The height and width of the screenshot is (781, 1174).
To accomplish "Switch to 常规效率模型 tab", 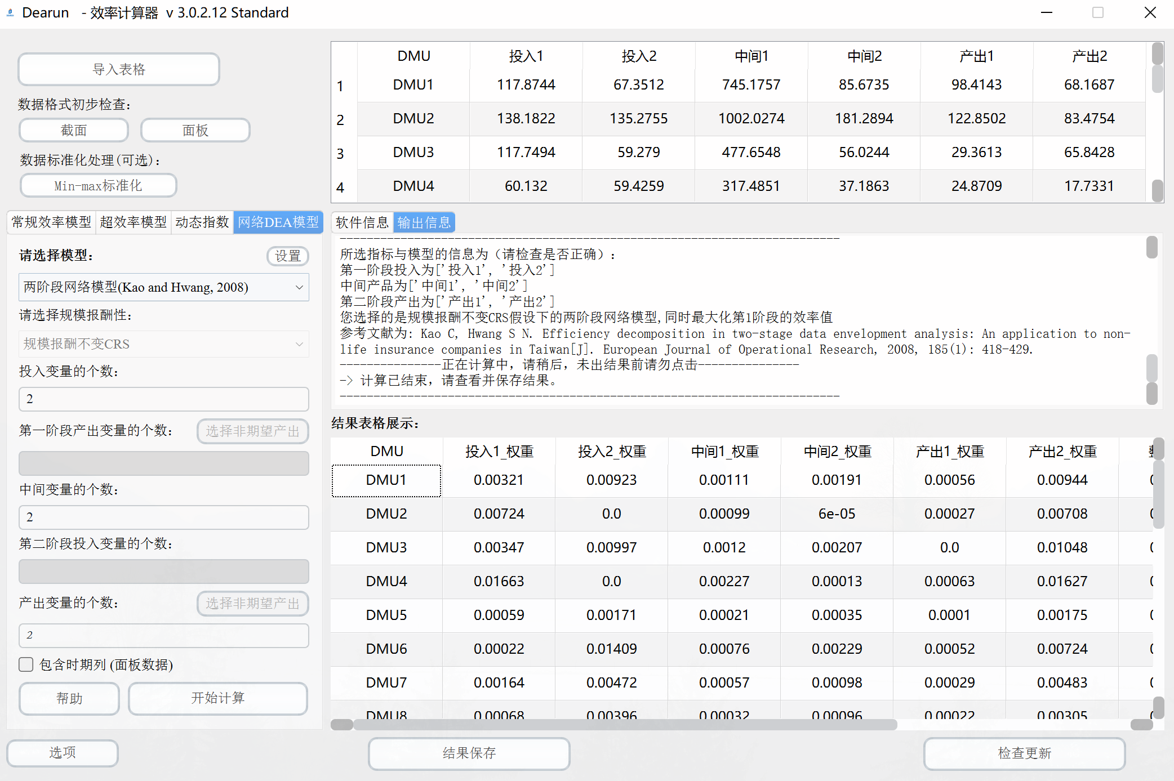I will 51,222.
